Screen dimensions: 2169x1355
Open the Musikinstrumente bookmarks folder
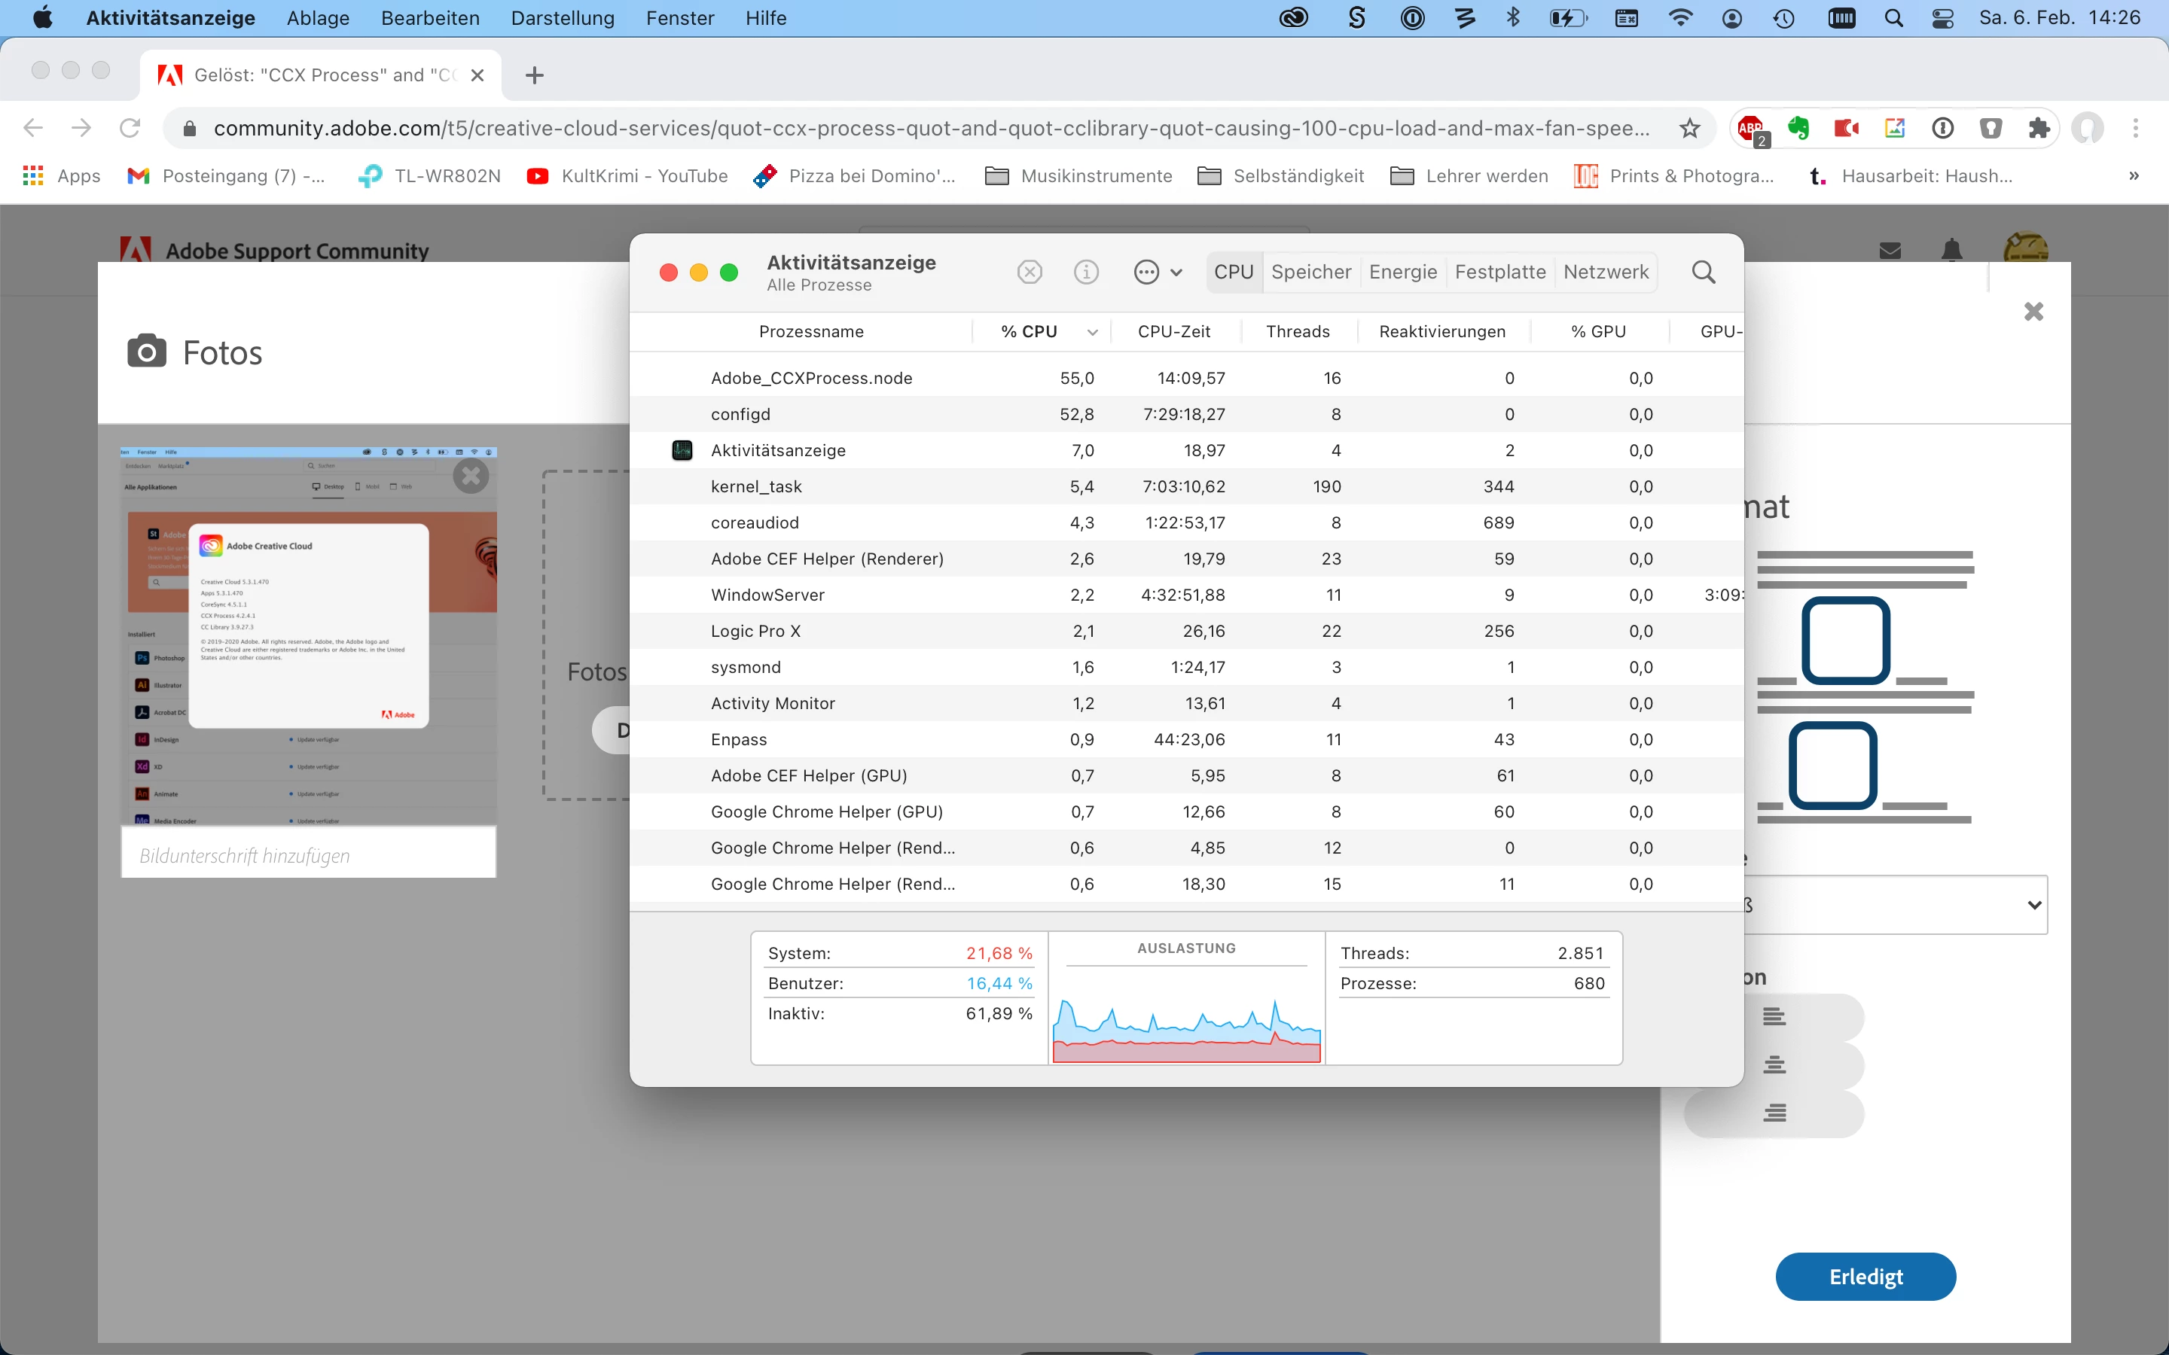point(1078,177)
